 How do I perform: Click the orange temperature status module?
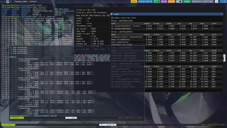tap(171, 1)
